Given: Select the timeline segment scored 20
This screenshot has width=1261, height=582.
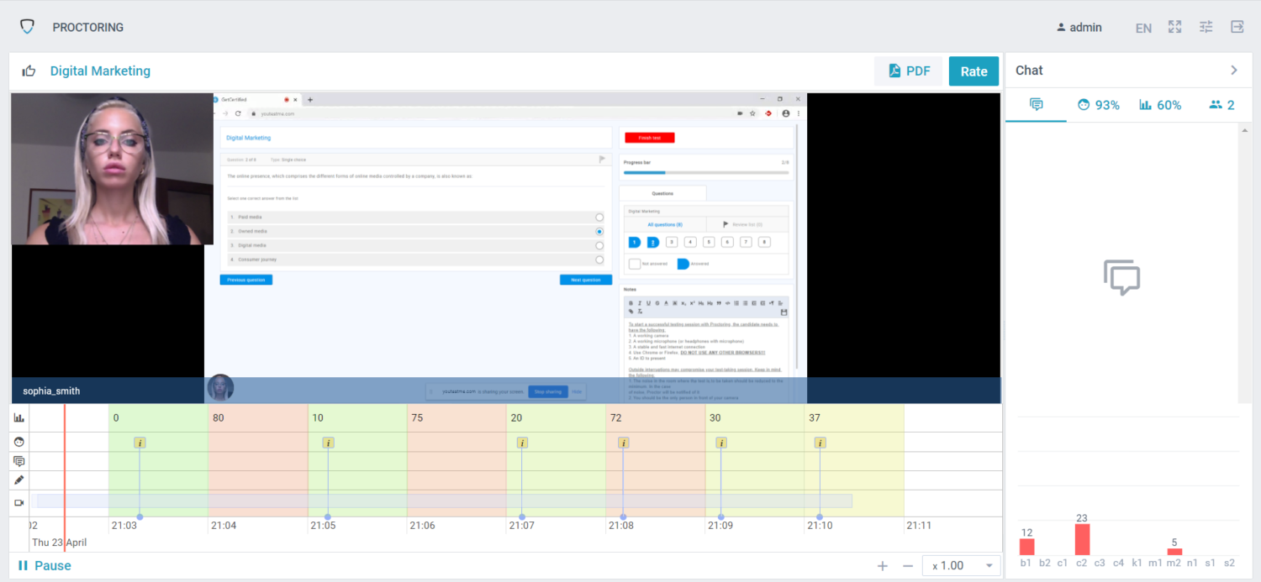Looking at the screenshot, I should pos(556,460).
